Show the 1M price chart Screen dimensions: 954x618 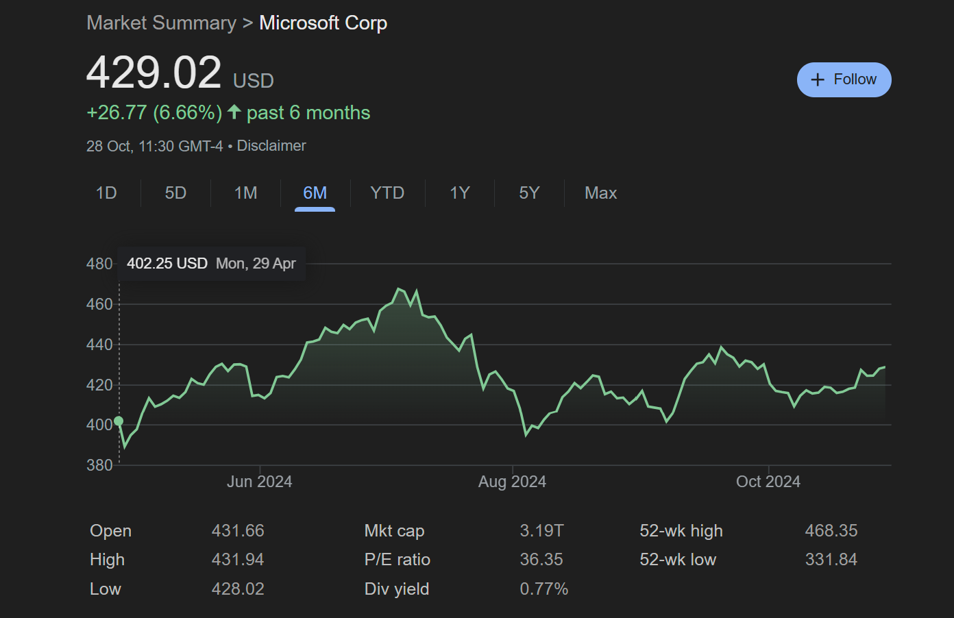[245, 193]
